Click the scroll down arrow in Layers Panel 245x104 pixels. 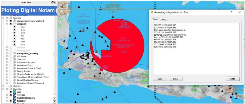(54, 102)
